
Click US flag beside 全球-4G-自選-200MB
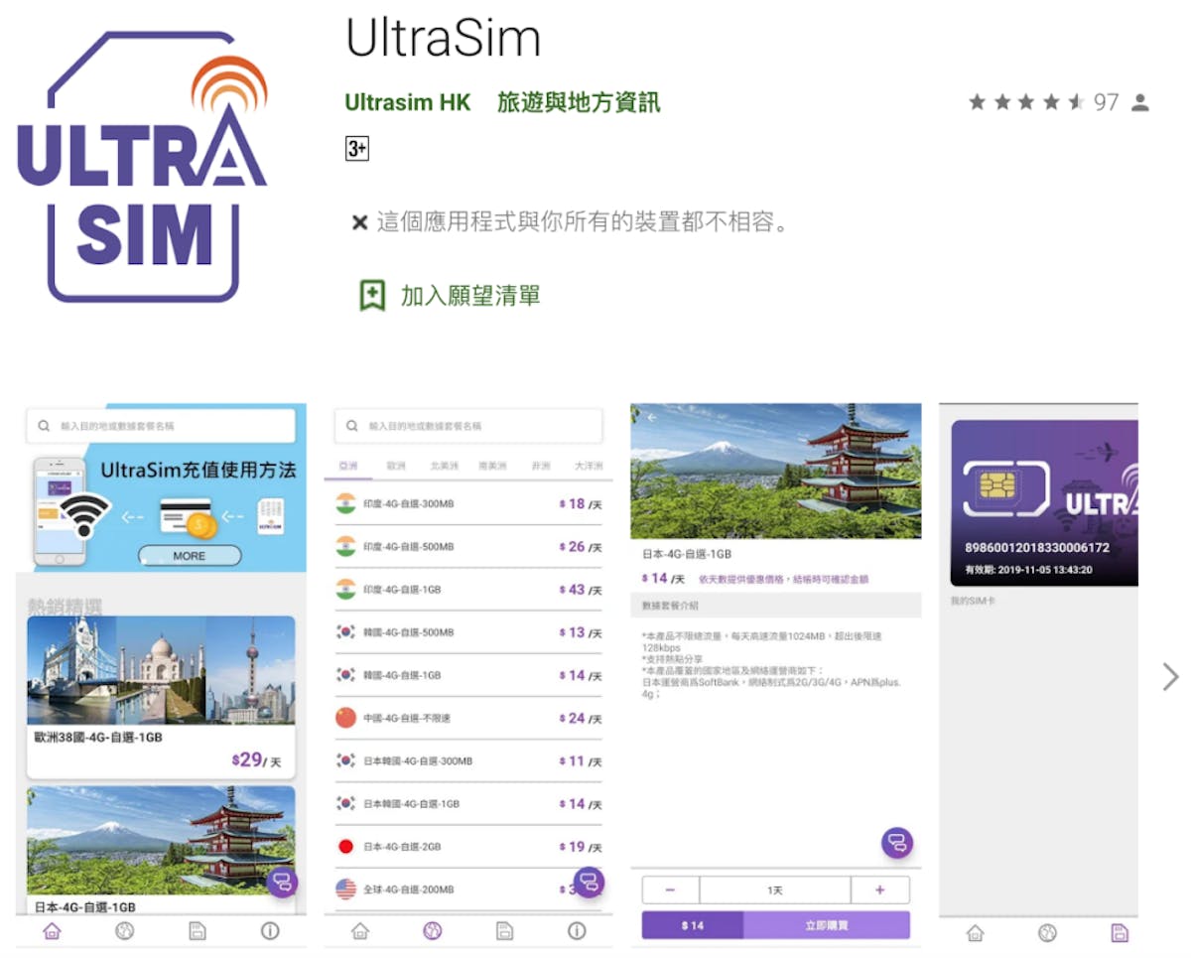(345, 890)
